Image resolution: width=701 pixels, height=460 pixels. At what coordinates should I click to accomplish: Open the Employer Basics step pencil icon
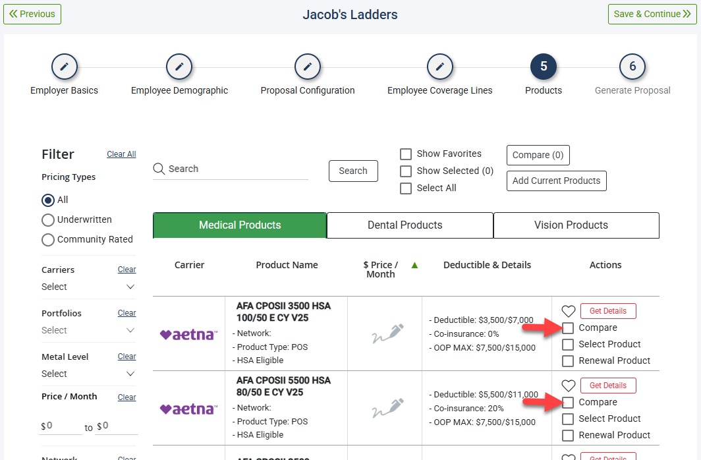tap(65, 67)
